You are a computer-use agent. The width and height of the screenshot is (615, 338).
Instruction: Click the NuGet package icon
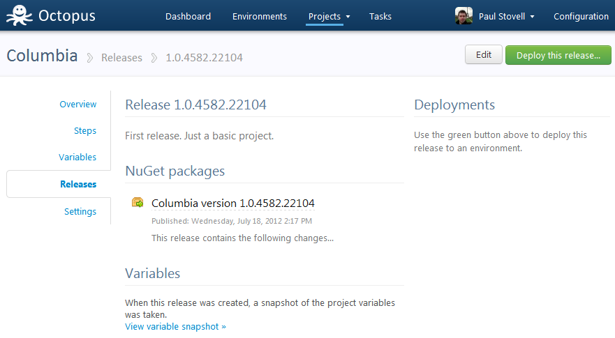pos(138,203)
